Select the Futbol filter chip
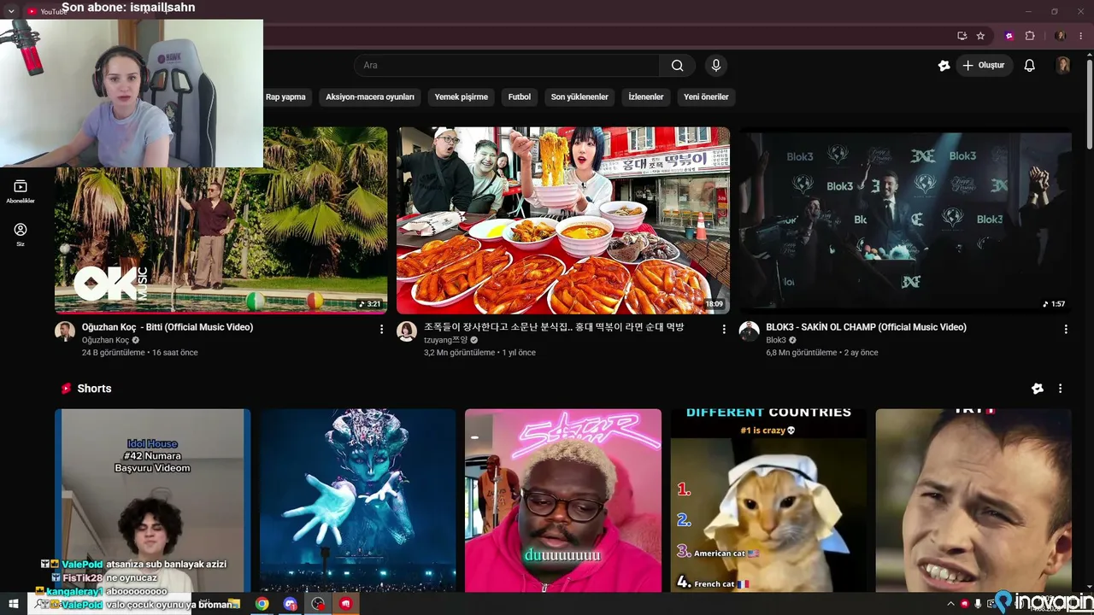Image resolution: width=1094 pixels, height=615 pixels. click(520, 97)
